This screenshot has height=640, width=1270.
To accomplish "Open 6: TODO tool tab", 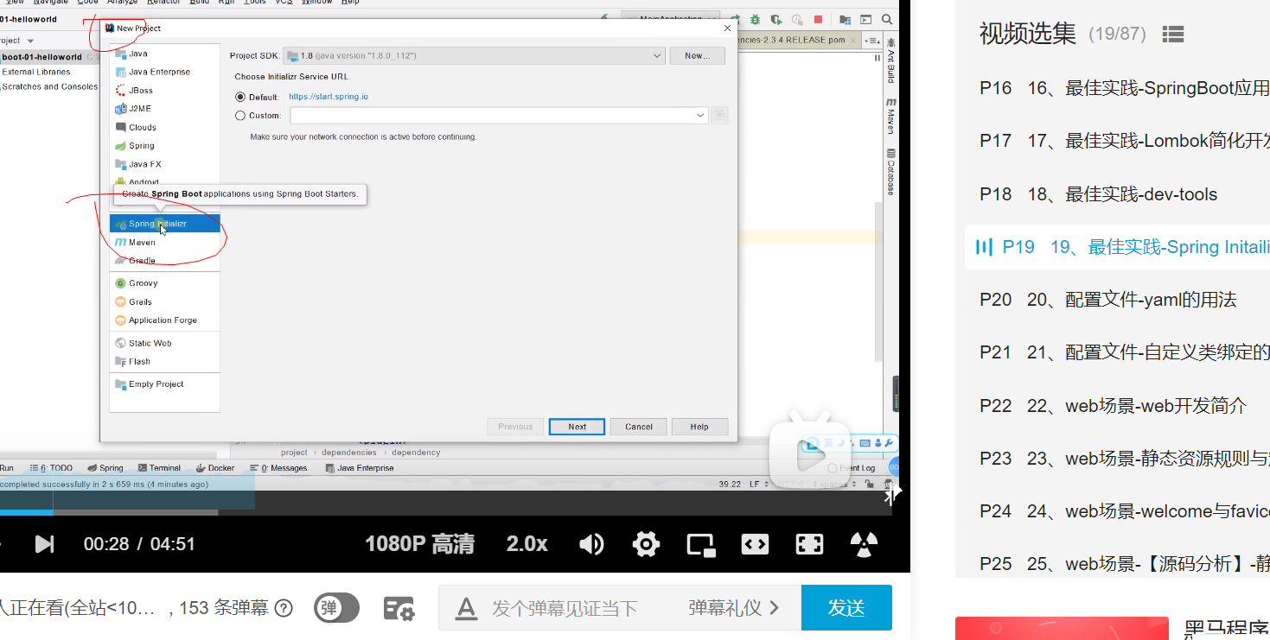I will pos(49,468).
